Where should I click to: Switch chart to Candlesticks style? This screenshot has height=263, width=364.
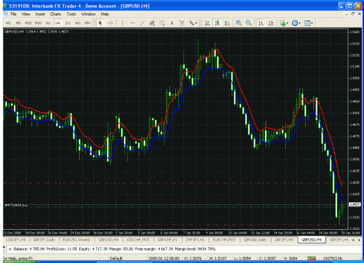(x=217, y=23)
